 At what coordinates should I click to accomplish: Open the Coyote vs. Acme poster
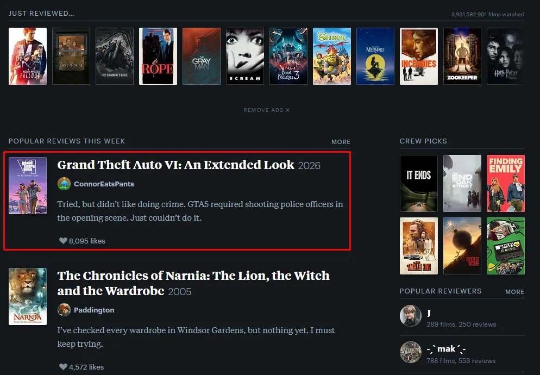click(462, 246)
